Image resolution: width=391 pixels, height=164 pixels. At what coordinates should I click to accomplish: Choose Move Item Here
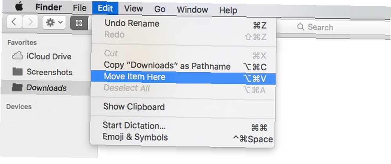point(184,77)
